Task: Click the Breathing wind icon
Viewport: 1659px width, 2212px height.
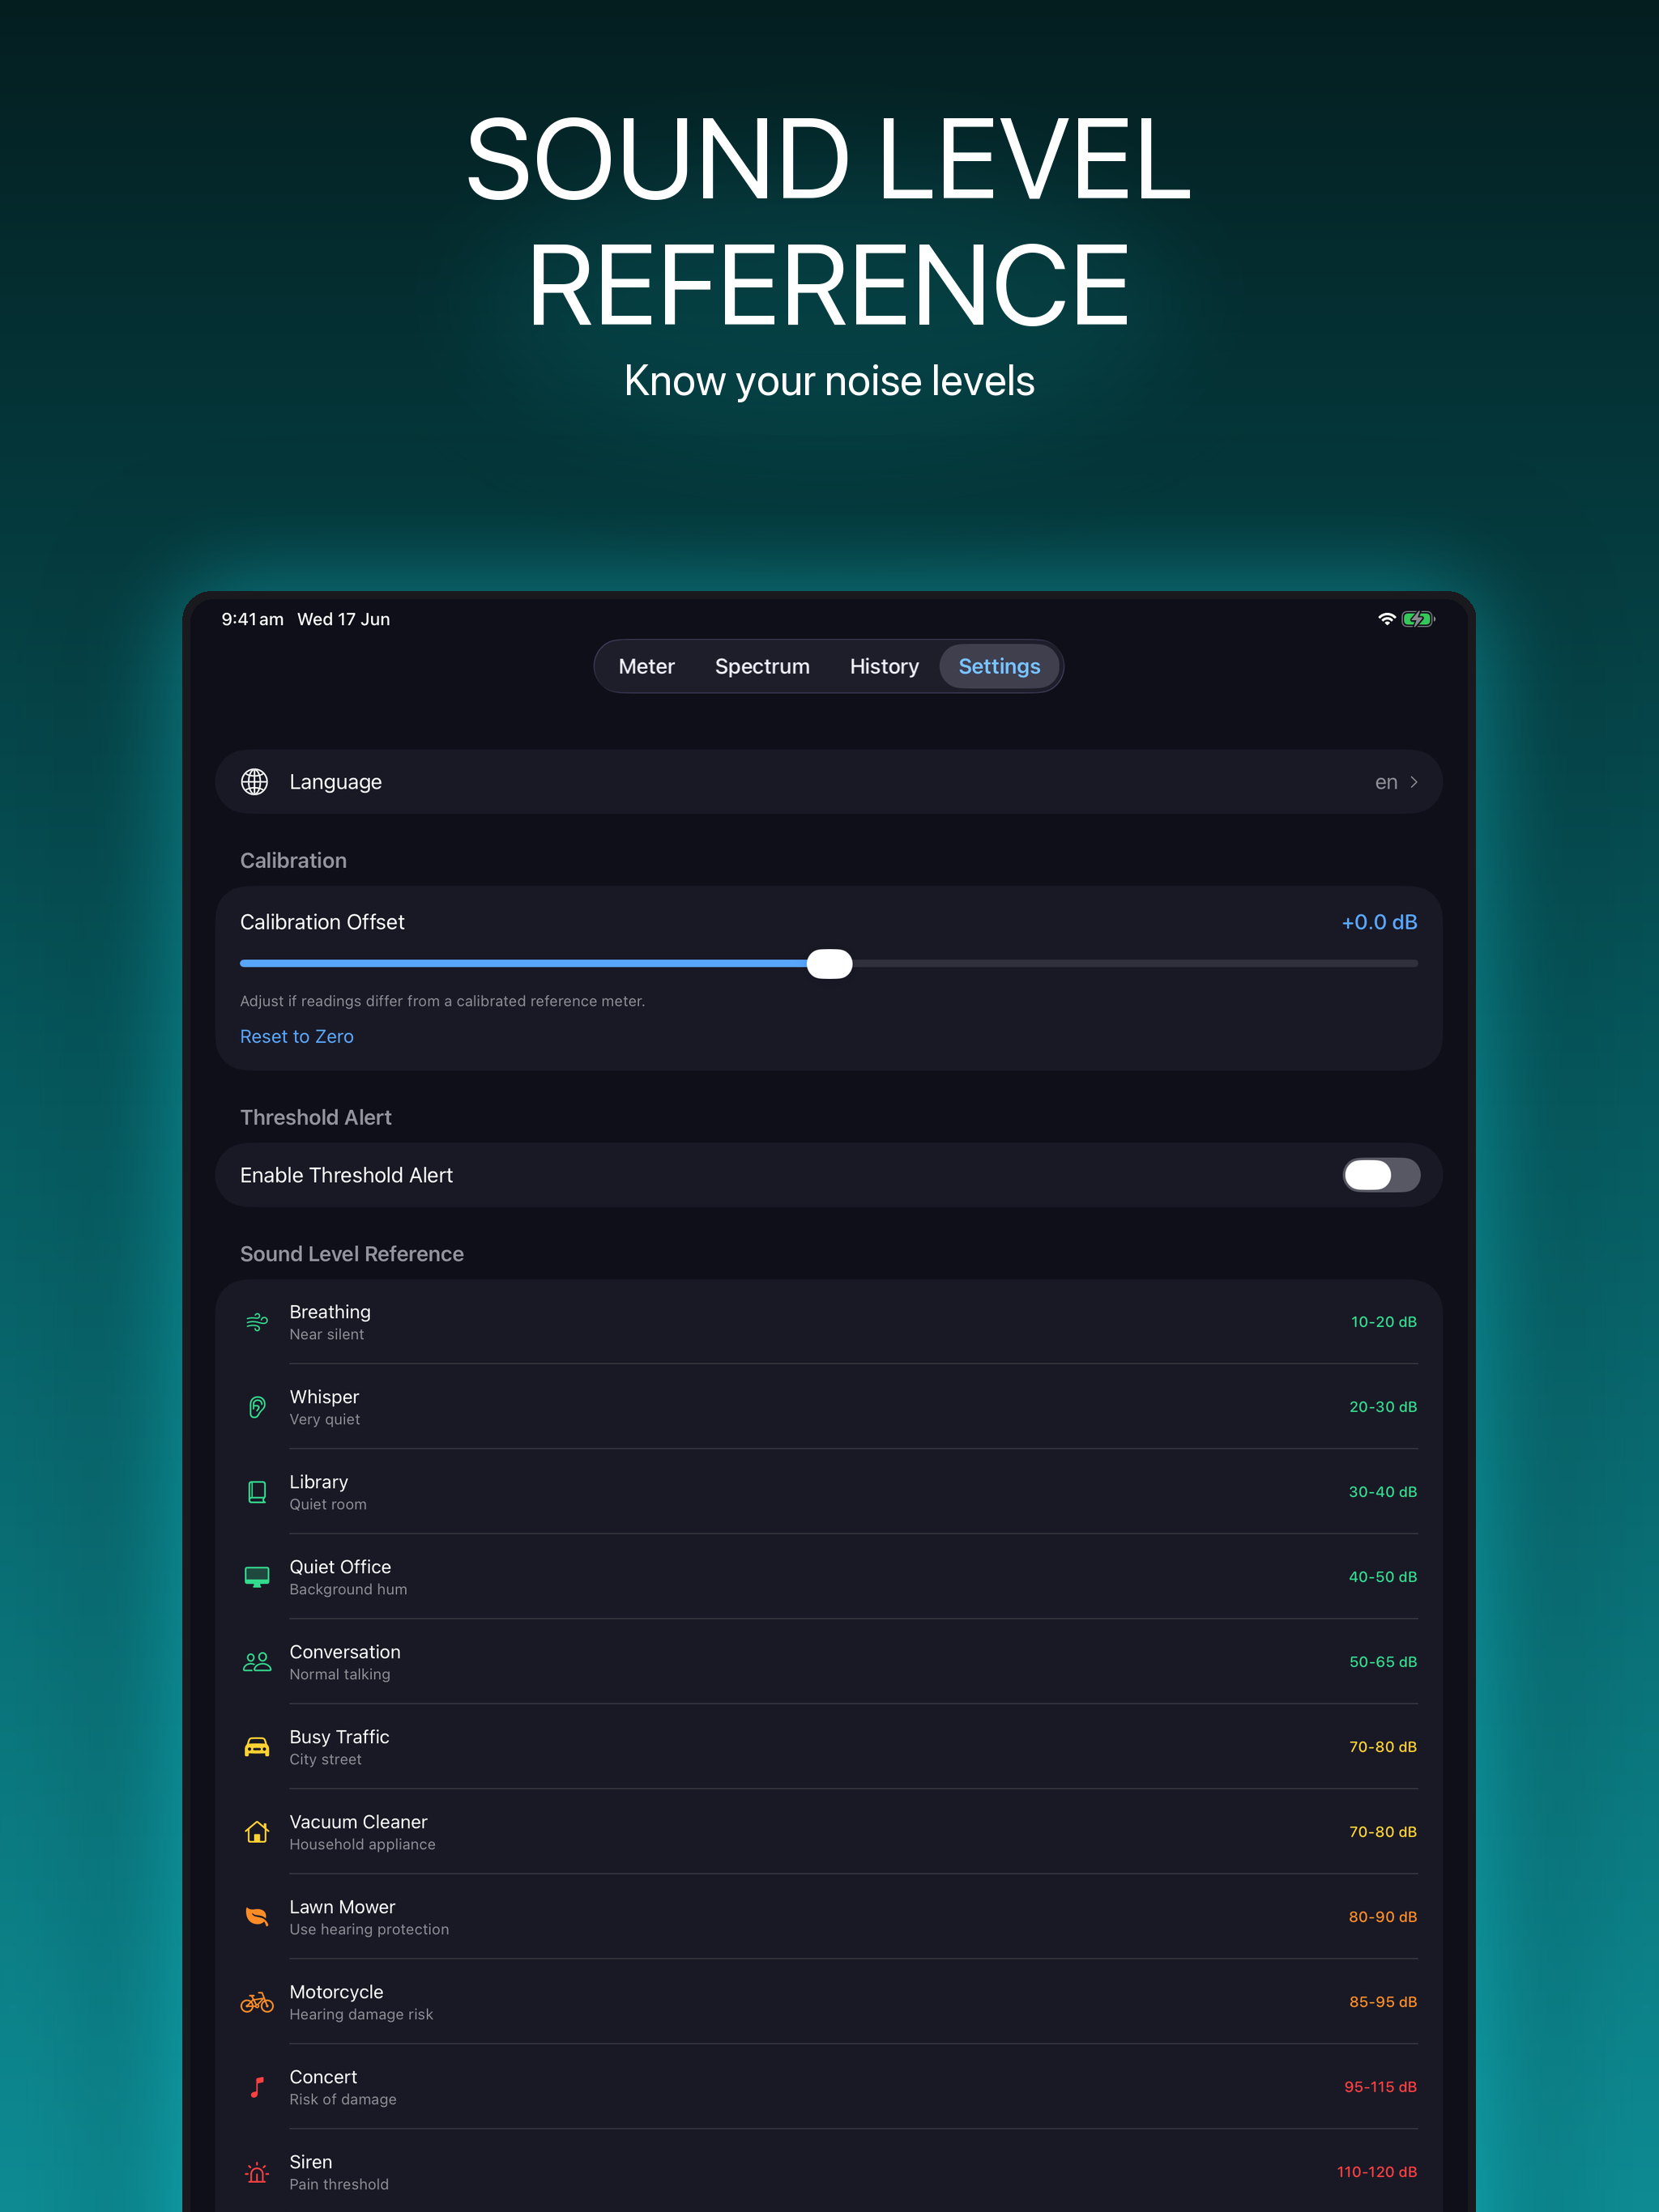Action: tap(257, 1322)
